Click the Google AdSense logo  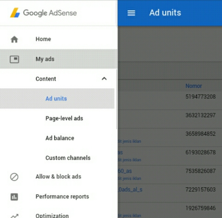point(43,13)
